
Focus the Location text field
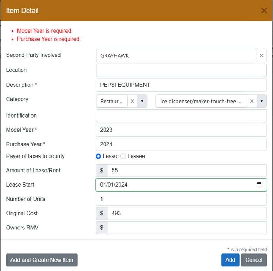[181, 70]
